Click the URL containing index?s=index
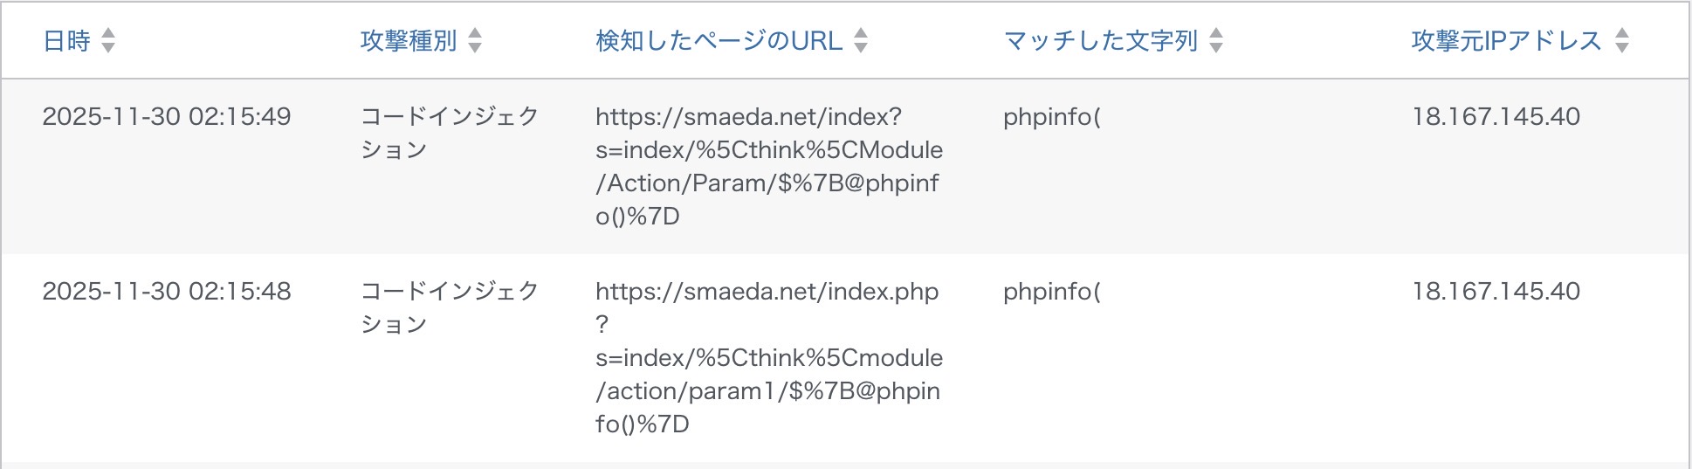 click(x=768, y=166)
